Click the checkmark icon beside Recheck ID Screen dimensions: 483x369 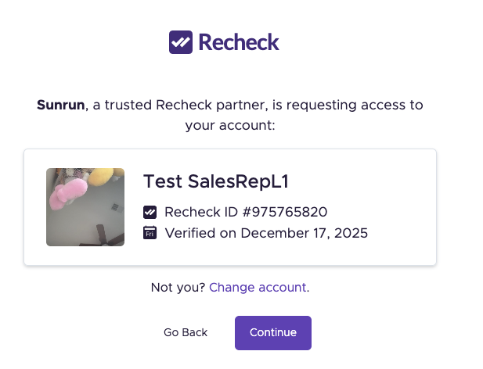point(150,212)
